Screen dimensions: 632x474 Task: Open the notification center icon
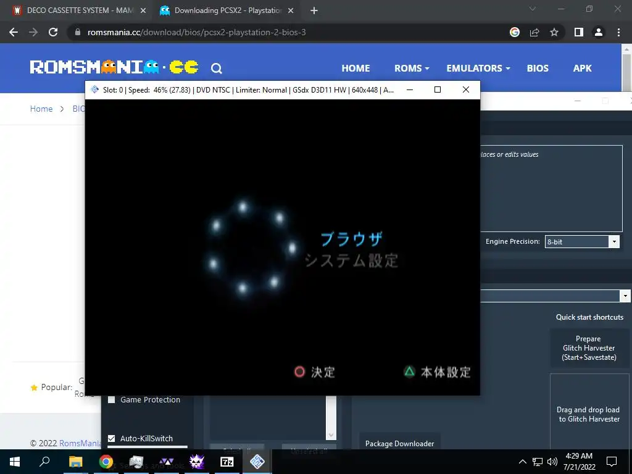pos(612,462)
